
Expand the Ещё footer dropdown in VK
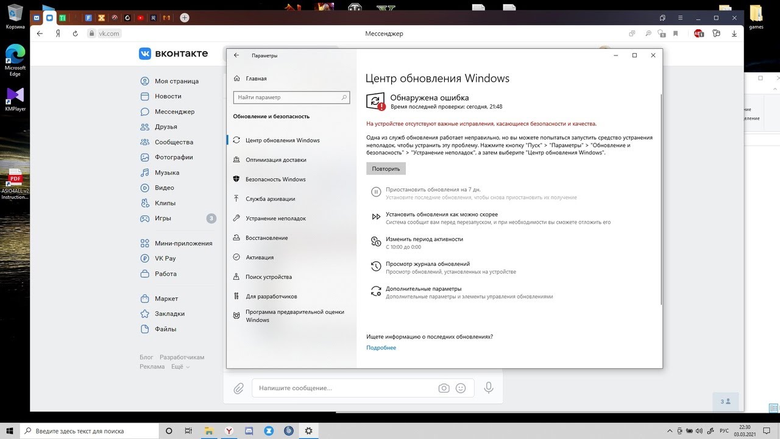[x=180, y=367]
